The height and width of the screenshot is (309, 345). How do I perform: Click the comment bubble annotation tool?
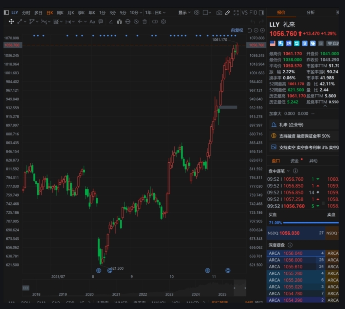(x=101, y=21)
